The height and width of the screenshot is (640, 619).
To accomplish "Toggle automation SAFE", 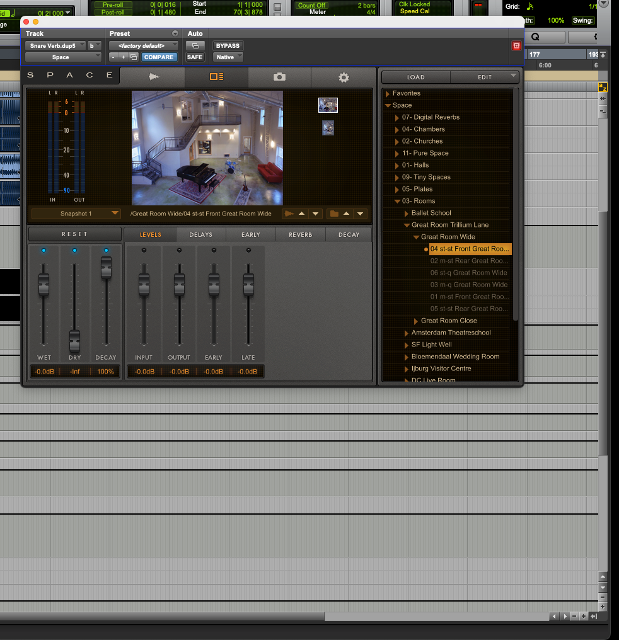I will coord(195,57).
